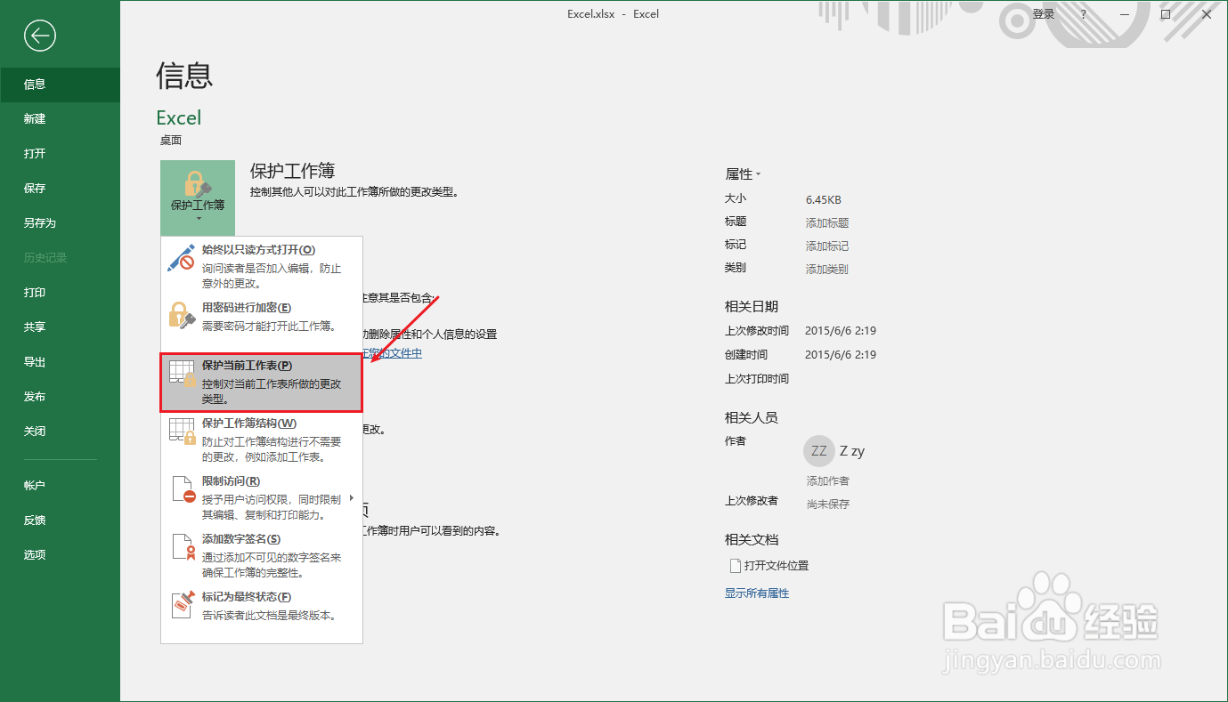Viewport: 1228px width, 702px height.
Task: Click the 桌面 file location text
Action: (x=171, y=141)
